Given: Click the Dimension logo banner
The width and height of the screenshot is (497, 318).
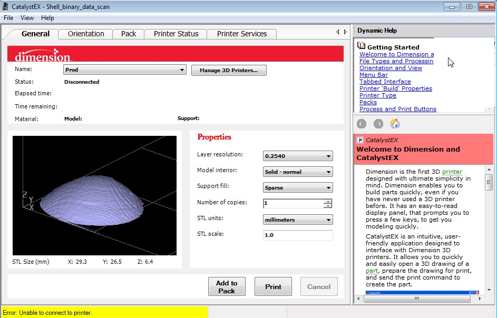Looking at the screenshot, I should [x=176, y=54].
